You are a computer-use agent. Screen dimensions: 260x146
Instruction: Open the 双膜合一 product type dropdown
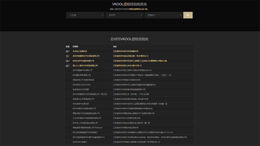[x=163, y=15]
